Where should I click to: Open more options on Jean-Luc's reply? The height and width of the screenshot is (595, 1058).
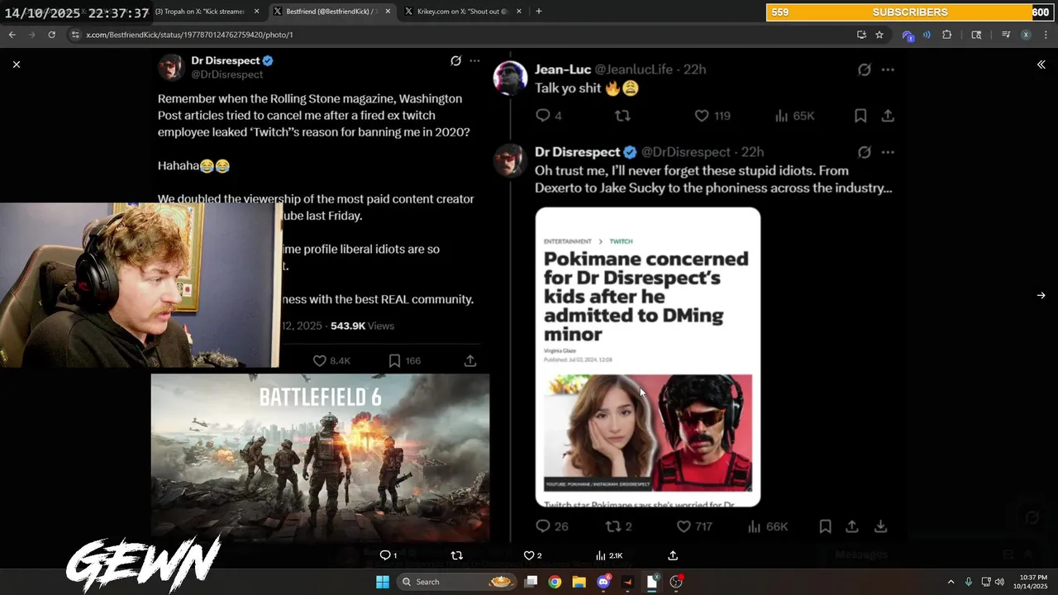(888, 69)
